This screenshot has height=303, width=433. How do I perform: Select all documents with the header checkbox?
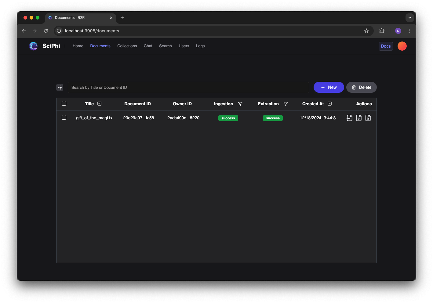[64, 103]
